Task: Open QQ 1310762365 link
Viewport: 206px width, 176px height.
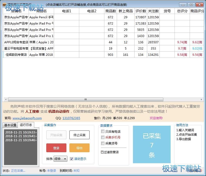Action: pyautogui.click(x=71, y=118)
